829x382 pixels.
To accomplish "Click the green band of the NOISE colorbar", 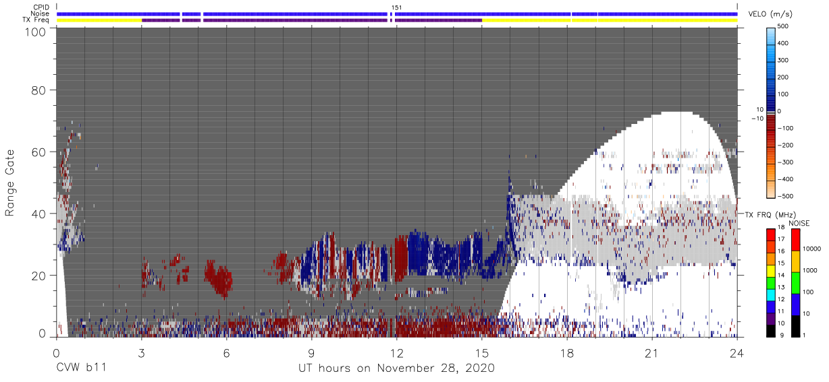I will tap(795, 282).
